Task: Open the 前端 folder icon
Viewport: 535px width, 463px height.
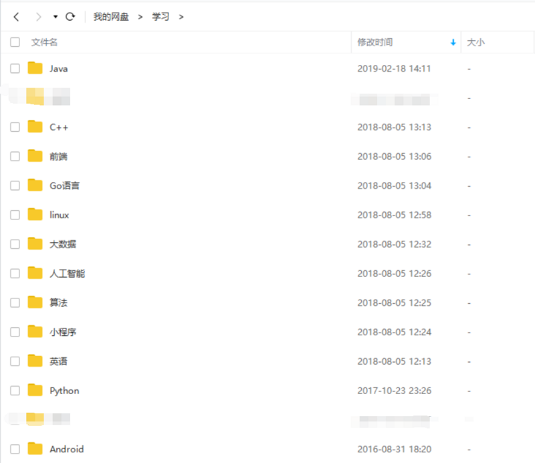Action: coord(37,156)
